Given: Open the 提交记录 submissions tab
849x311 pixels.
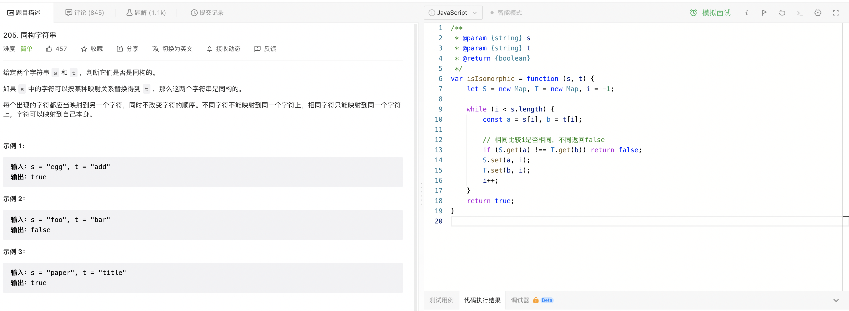Looking at the screenshot, I should (x=207, y=13).
